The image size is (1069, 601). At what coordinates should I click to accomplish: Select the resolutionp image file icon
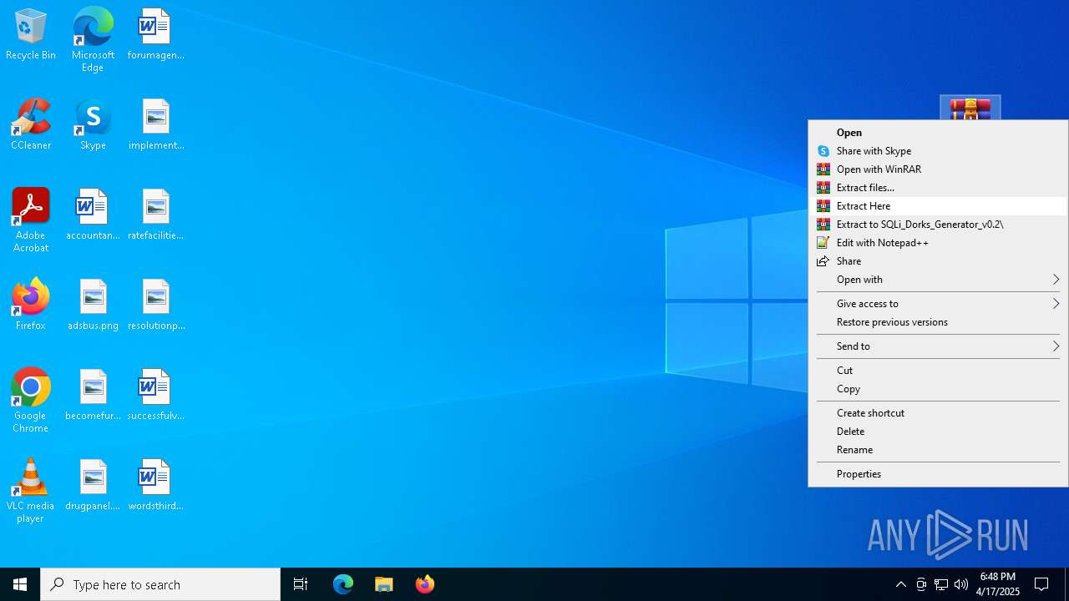pyautogui.click(x=155, y=306)
